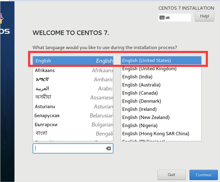Quit the CentOS installer
This screenshot has height=182, width=220.
pyautogui.click(x=171, y=175)
